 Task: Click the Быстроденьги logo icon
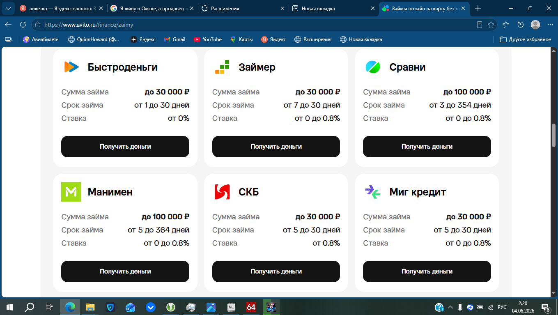click(71, 67)
